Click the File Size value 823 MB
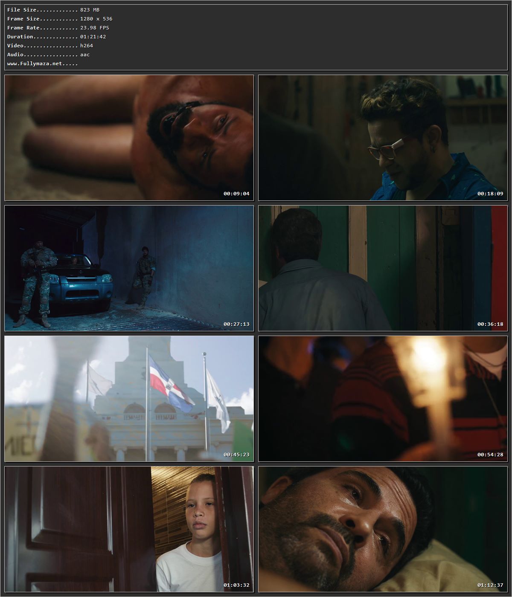The height and width of the screenshot is (597, 512). [x=90, y=10]
